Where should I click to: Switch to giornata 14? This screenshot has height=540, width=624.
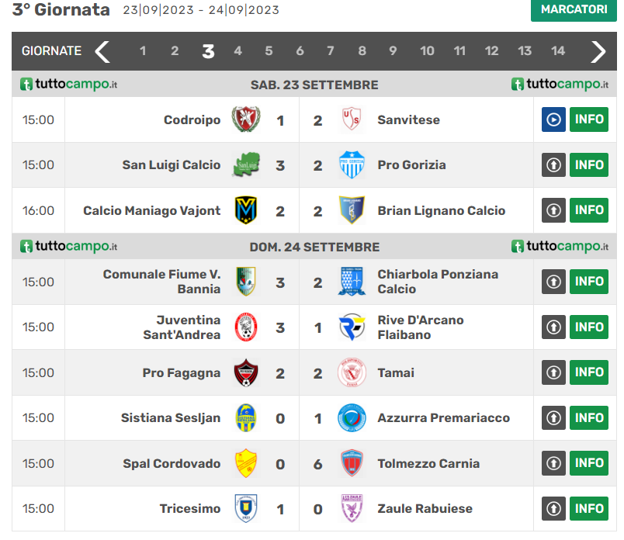tap(558, 51)
